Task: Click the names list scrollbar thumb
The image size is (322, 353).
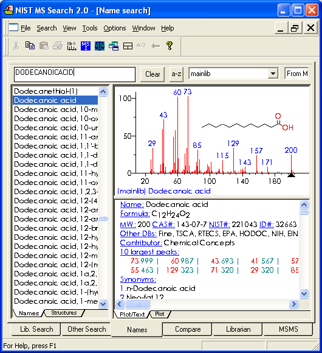Action: [x=103, y=218]
